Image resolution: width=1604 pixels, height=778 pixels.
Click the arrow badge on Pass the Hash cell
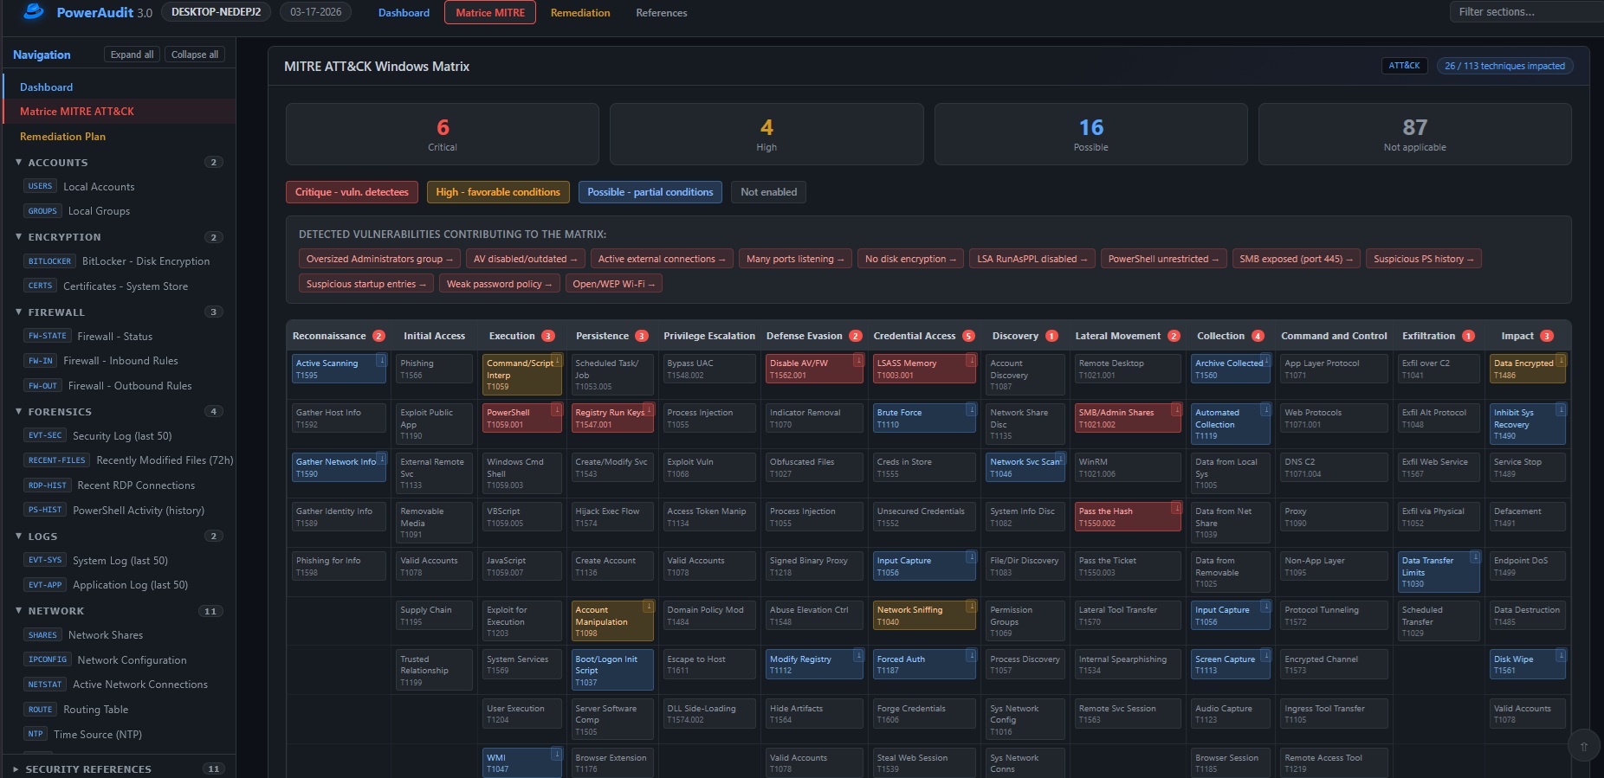coord(1176,508)
